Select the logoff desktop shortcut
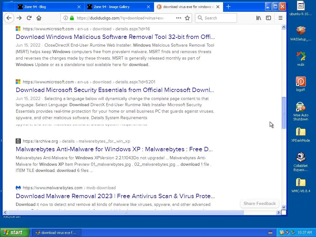The image size is (316, 237). pyautogui.click(x=301, y=84)
